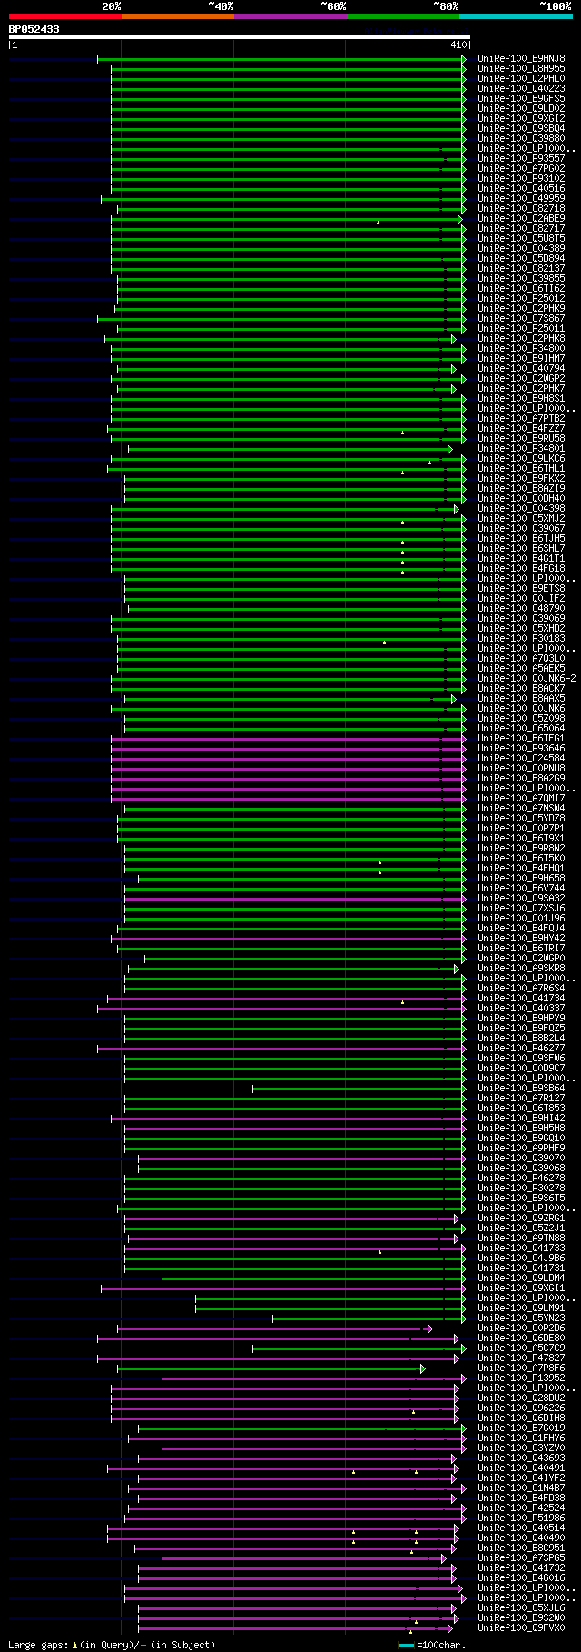Click the UniRef100_C0PNU8 label
The image size is (581, 1652).
tap(521, 769)
